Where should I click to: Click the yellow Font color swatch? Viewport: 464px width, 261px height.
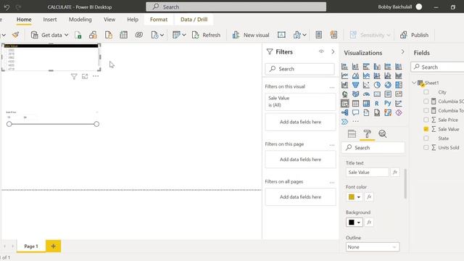coord(351,197)
